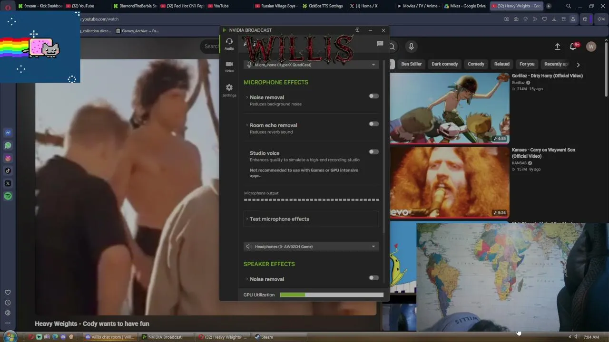Open YouTube notifications bell
Screen dimensions: 609x342
[573, 47]
